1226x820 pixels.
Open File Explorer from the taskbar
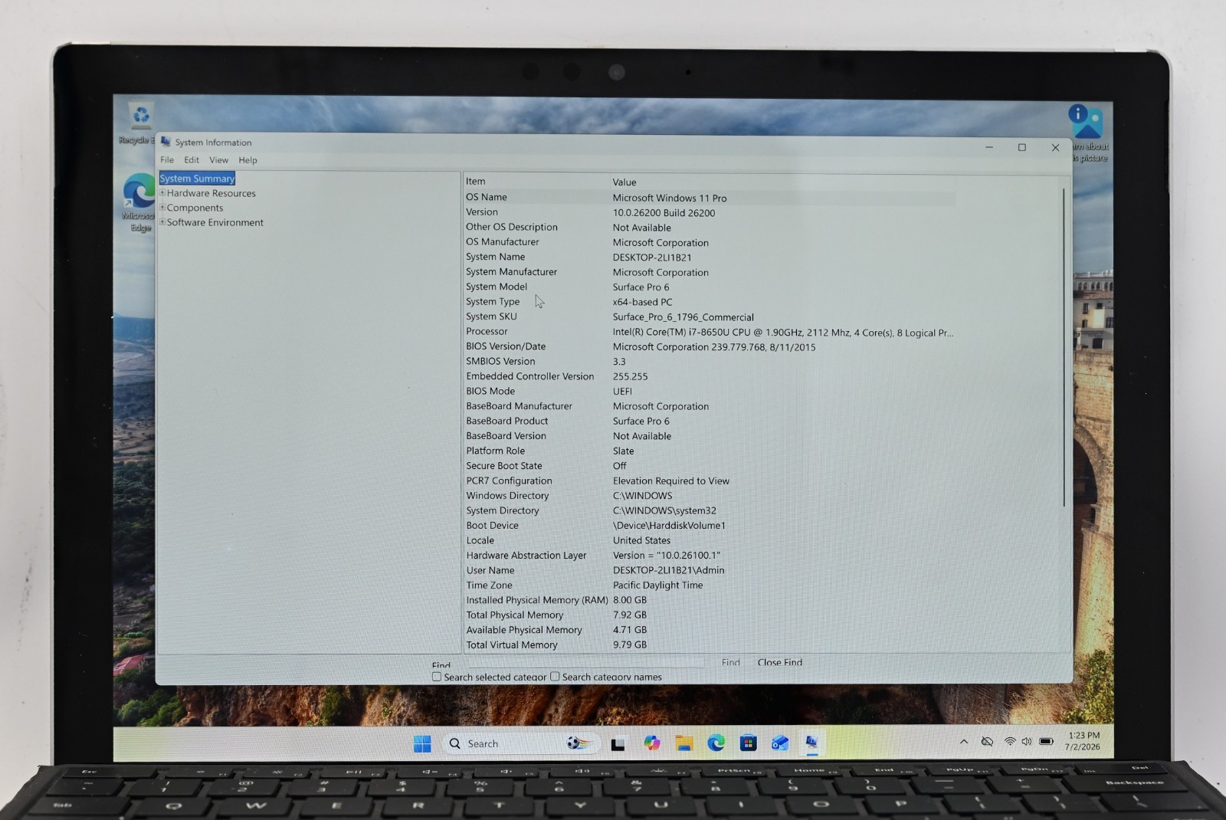click(684, 743)
